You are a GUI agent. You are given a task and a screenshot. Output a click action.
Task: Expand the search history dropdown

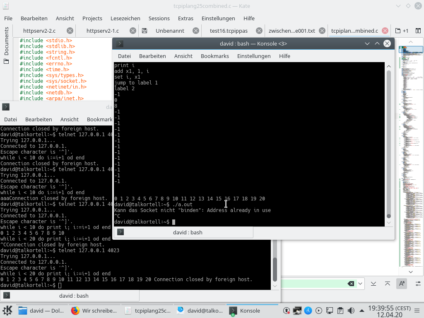click(360, 284)
